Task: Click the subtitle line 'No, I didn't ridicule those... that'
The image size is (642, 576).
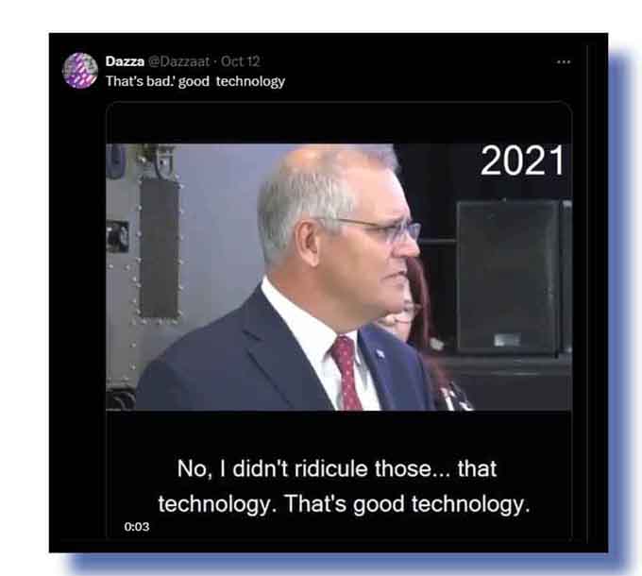Action: (x=337, y=468)
